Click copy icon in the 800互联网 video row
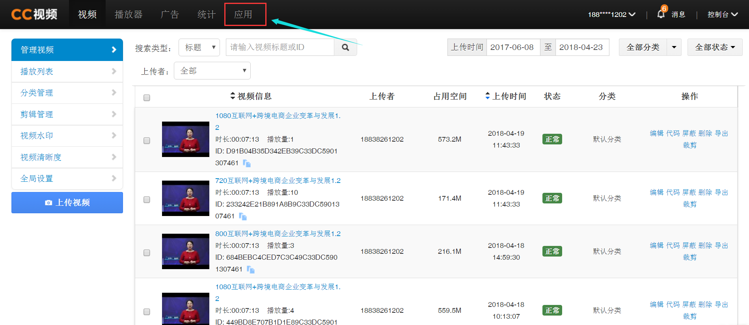Viewport: 749px width, 325px height. click(251, 270)
